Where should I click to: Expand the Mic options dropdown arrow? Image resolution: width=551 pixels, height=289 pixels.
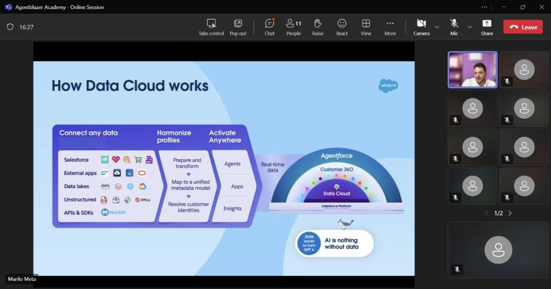pos(470,27)
